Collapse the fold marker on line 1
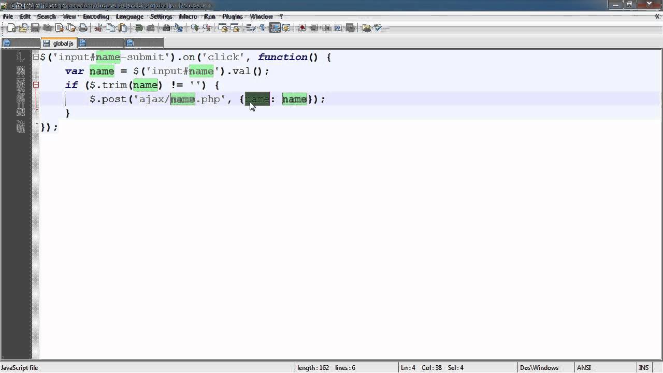Screen dimensions: 663x373 click(36, 58)
